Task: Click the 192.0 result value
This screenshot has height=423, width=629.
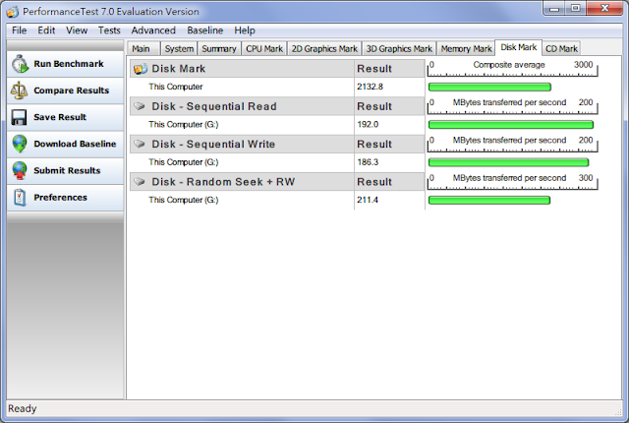Action: coord(368,124)
